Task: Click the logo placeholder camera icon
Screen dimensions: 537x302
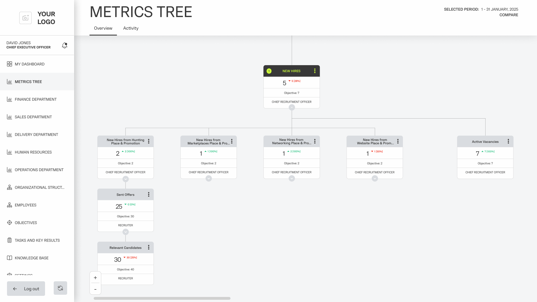Action: click(25, 18)
